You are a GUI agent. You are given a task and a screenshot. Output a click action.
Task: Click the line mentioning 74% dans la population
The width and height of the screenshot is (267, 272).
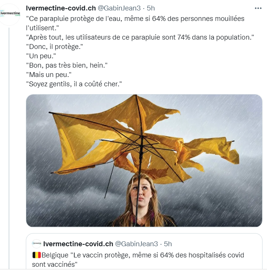tap(140, 37)
